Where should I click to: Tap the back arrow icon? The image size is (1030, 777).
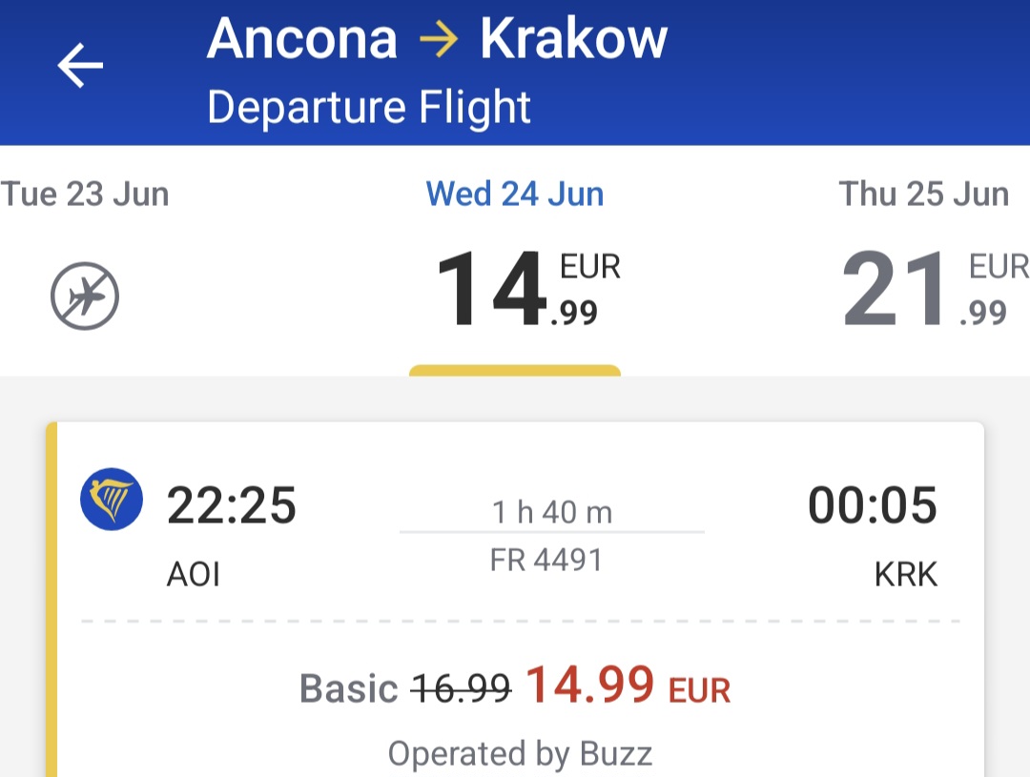[x=80, y=65]
